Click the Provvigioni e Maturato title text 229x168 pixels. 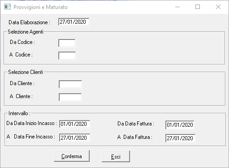pyautogui.click(x=40, y=7)
